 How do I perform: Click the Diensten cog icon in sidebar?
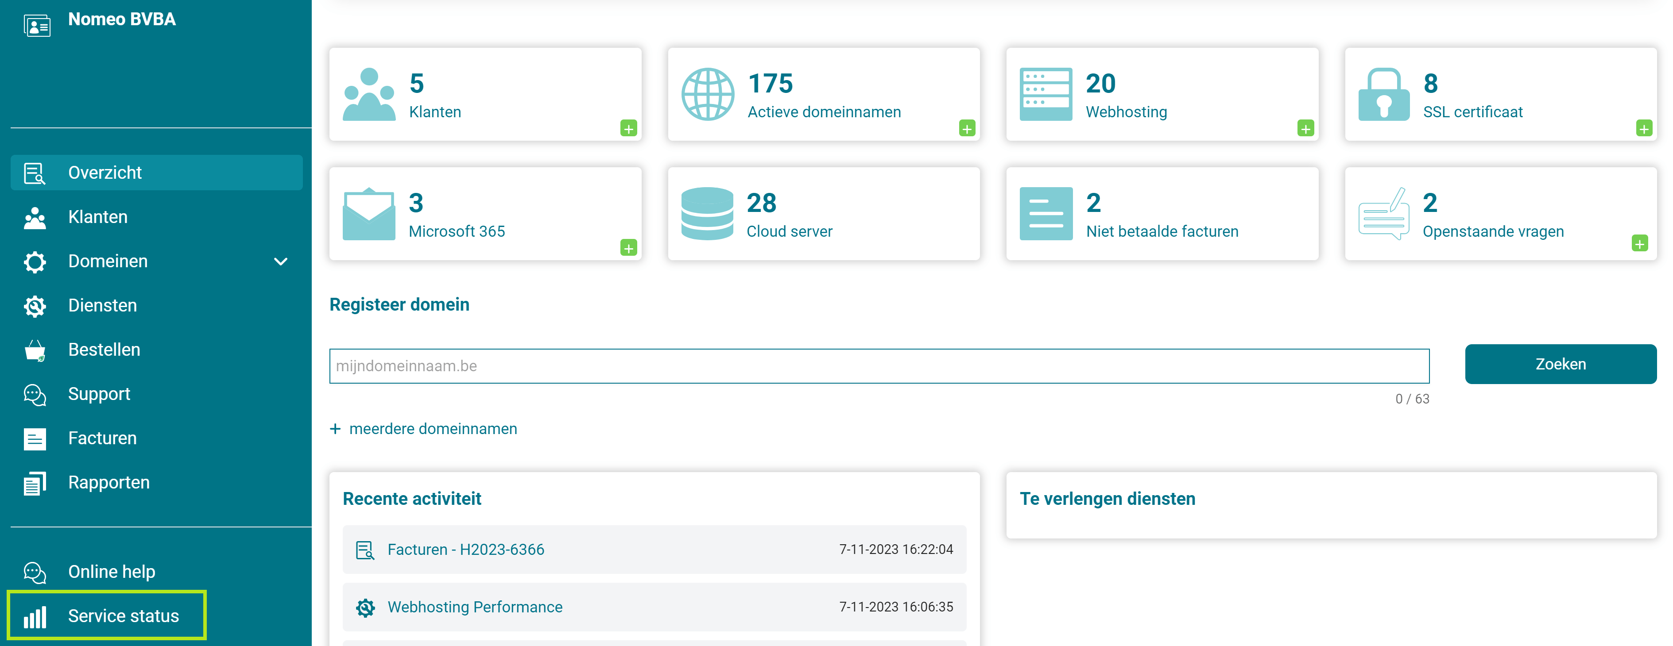pyautogui.click(x=35, y=306)
